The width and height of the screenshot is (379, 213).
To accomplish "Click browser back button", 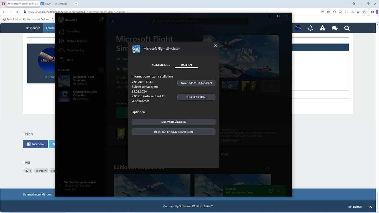I will (4, 12).
